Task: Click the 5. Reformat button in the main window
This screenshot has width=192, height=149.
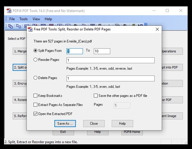Action: (x=20, y=116)
